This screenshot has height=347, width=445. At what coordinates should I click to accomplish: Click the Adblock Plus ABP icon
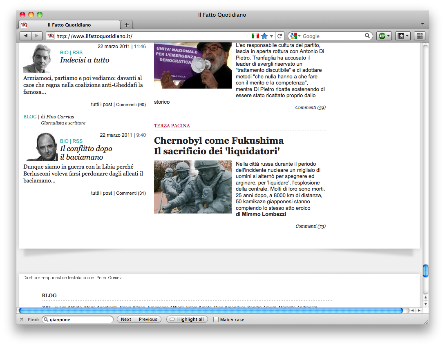point(384,36)
